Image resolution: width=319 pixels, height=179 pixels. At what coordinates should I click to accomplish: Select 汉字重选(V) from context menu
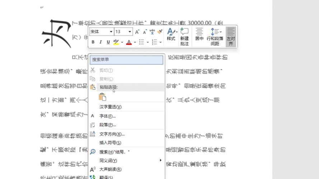[x=126, y=107]
